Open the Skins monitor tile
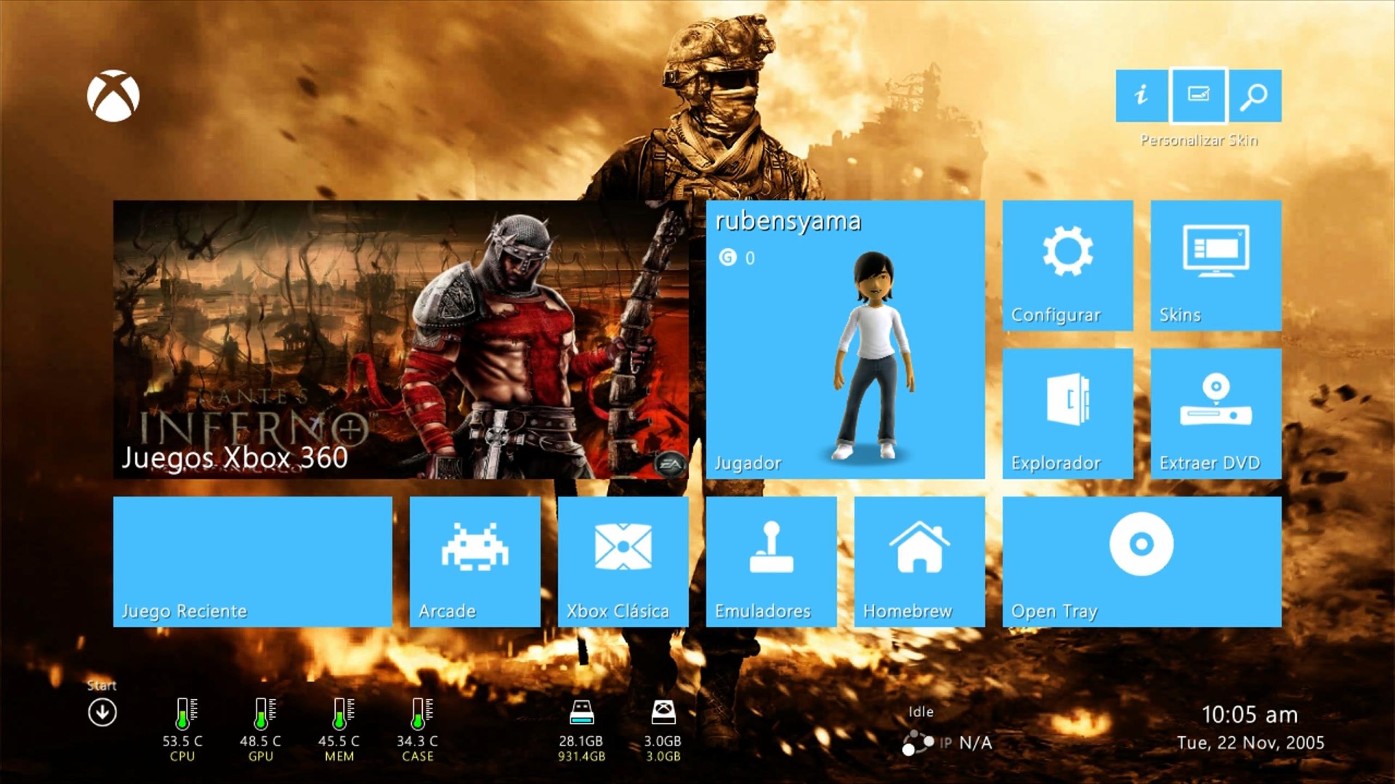This screenshot has height=784, width=1395. click(x=1216, y=266)
